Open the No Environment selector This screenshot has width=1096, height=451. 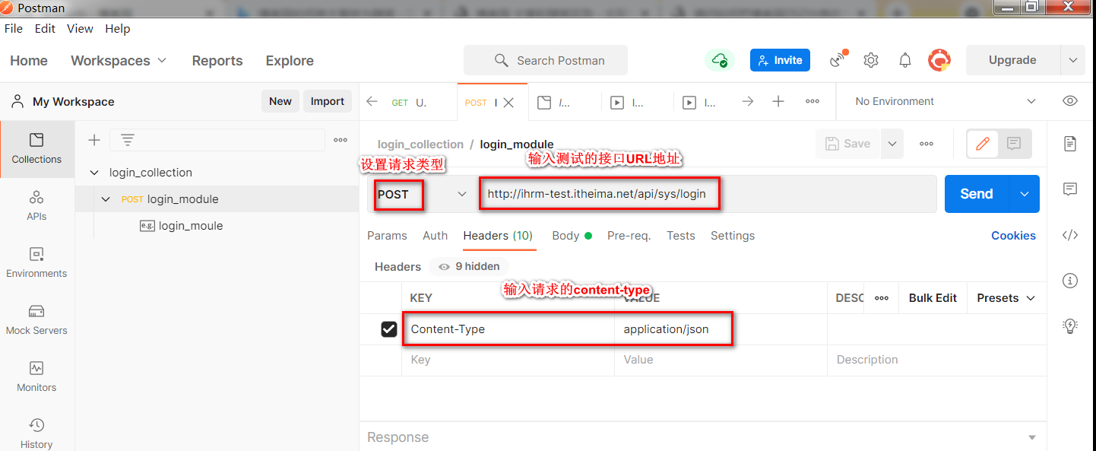945,101
